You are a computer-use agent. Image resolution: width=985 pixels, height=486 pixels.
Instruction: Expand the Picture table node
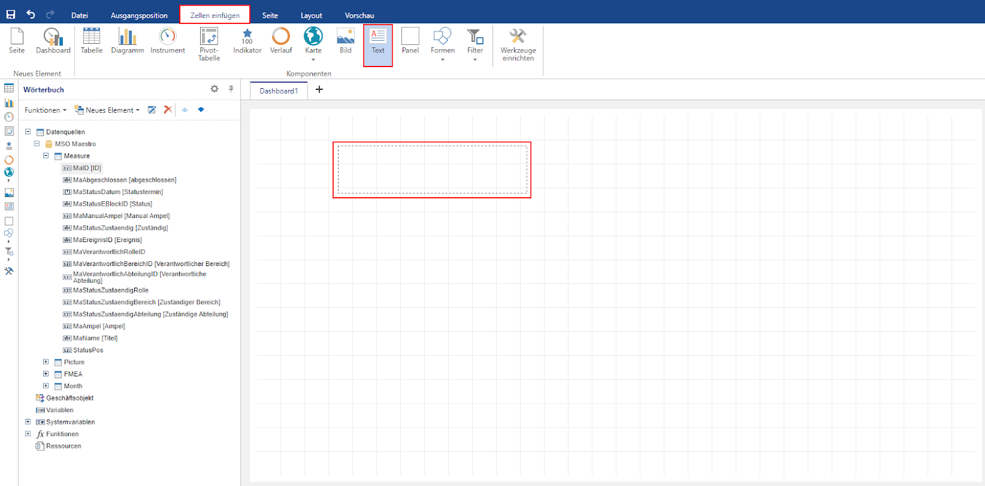coord(46,362)
